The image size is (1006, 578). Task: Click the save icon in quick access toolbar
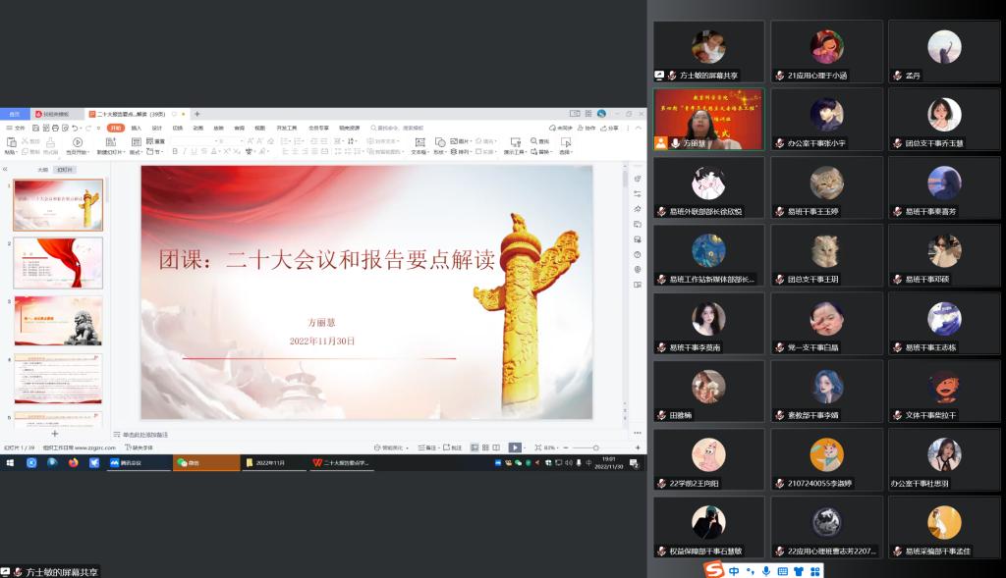(x=37, y=128)
